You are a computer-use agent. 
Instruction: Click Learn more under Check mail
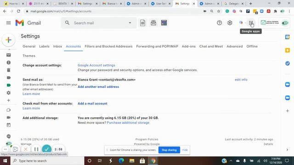(31, 108)
